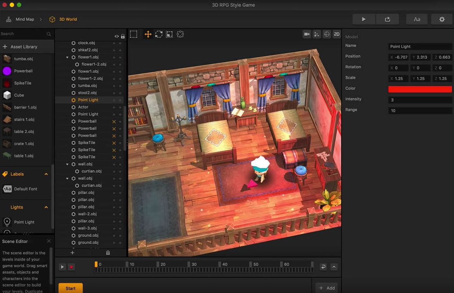The width and height of the screenshot is (454, 293).
Task: Click the camera view icon
Action: [x=307, y=34]
